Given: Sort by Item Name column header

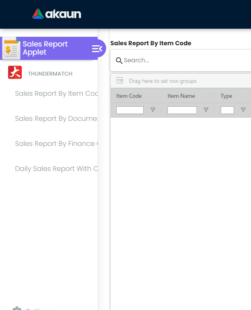Looking at the screenshot, I should 181,96.
